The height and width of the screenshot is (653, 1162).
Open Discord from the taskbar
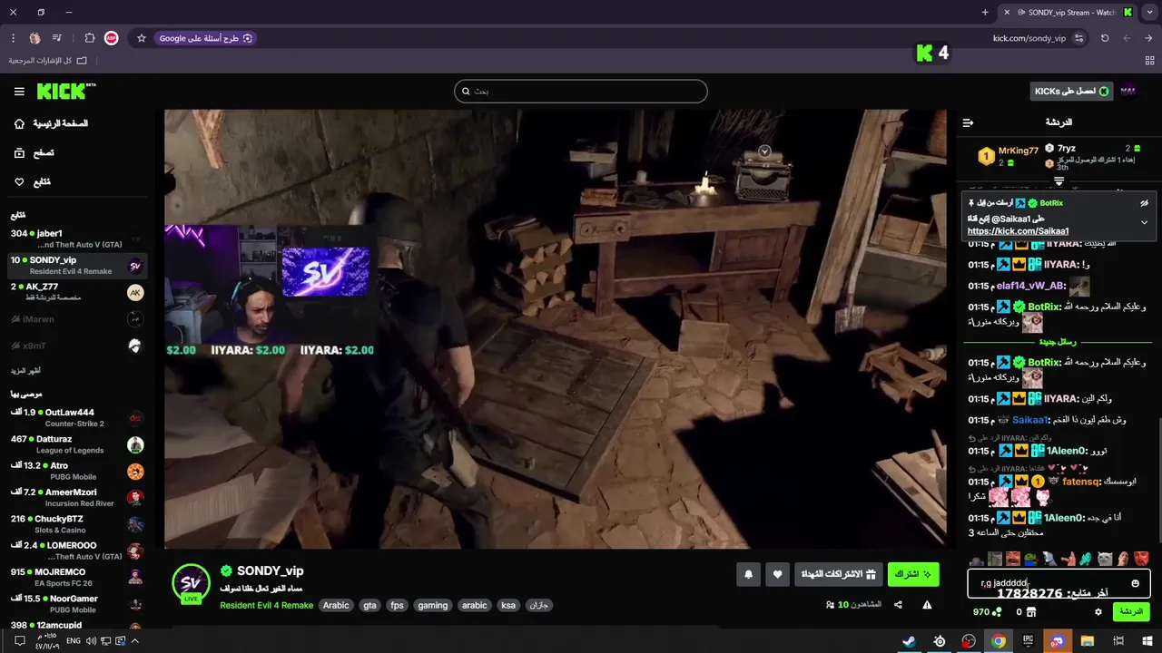(1058, 641)
